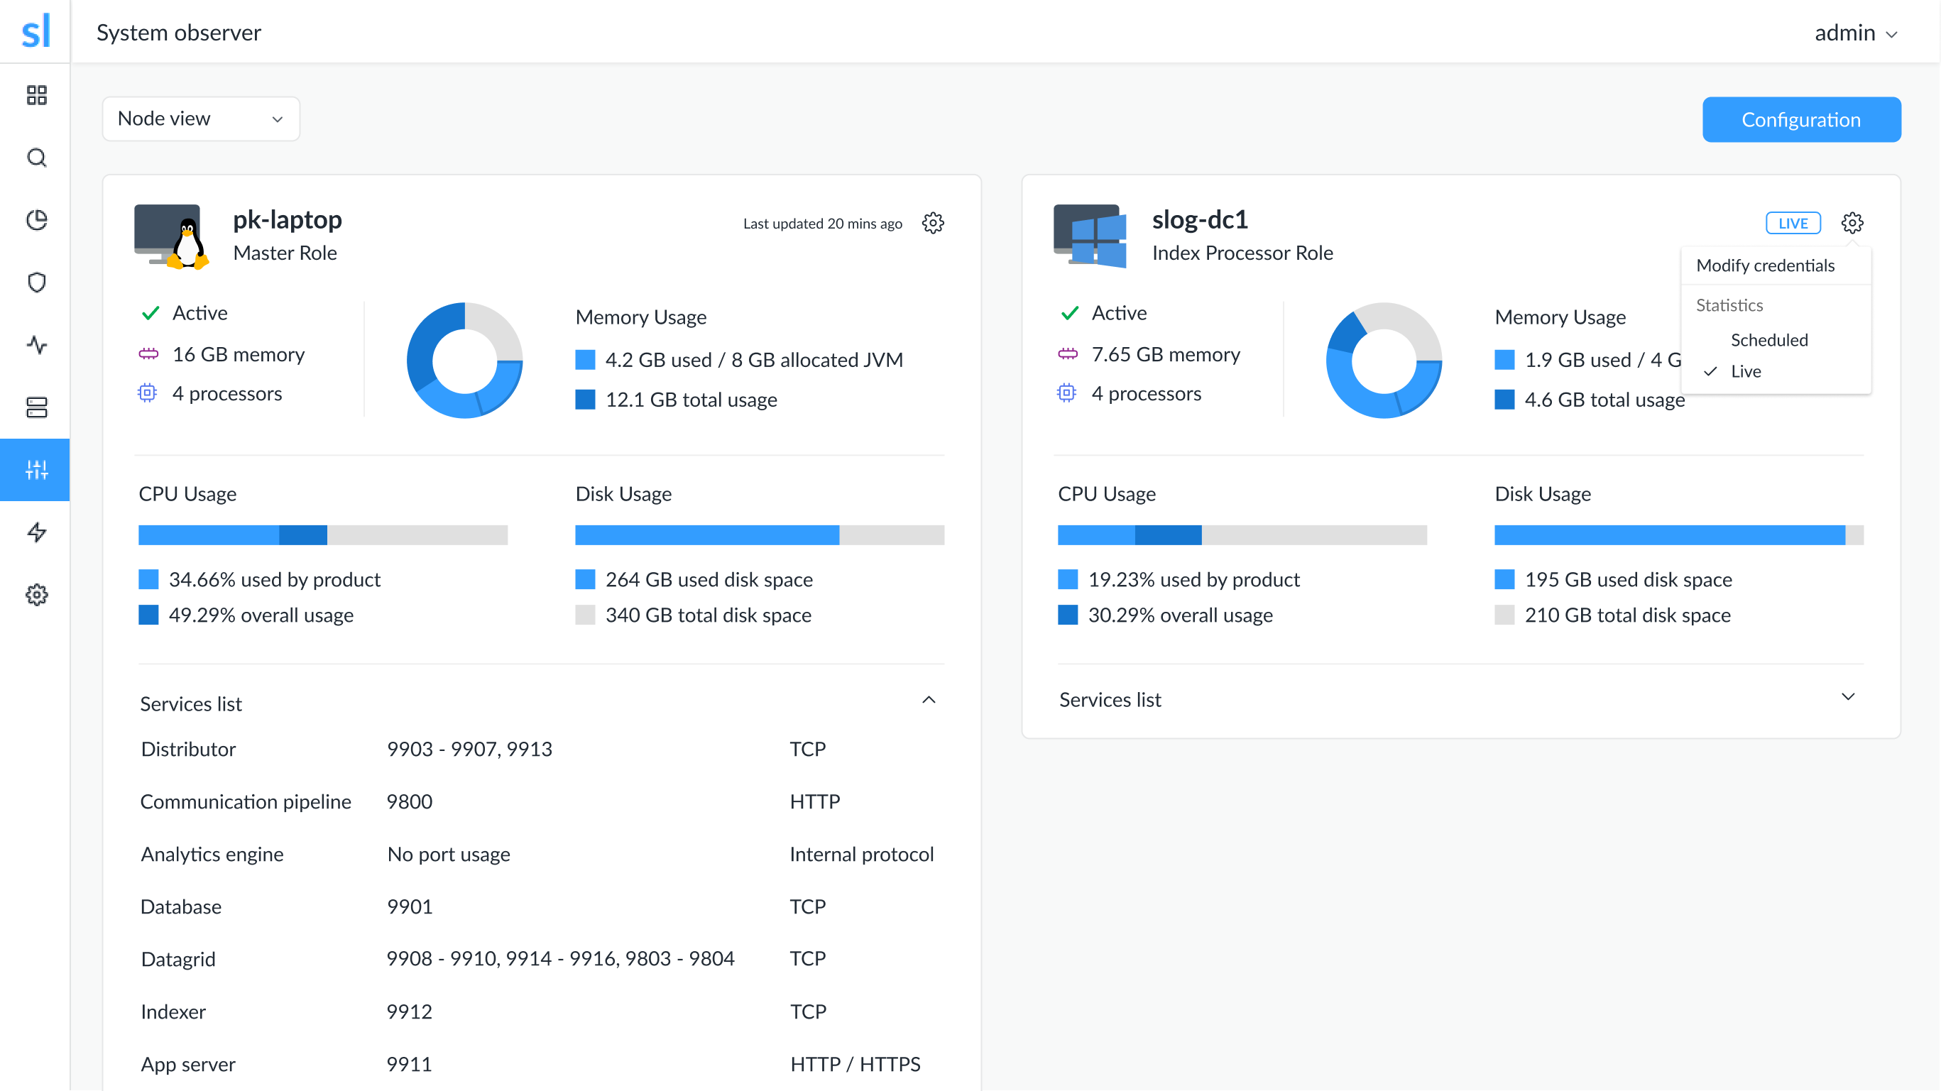Screen dimensions: 1941x1091
Task: Click the shield security icon
Action: pyautogui.click(x=35, y=282)
